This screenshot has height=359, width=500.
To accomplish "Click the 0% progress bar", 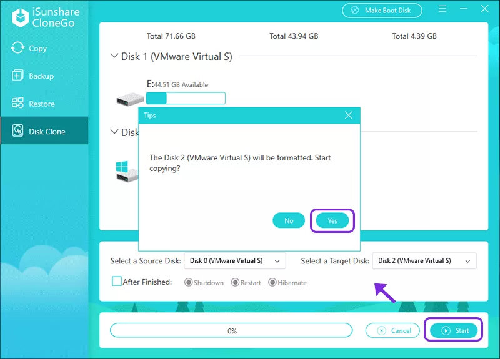I will (x=231, y=330).
